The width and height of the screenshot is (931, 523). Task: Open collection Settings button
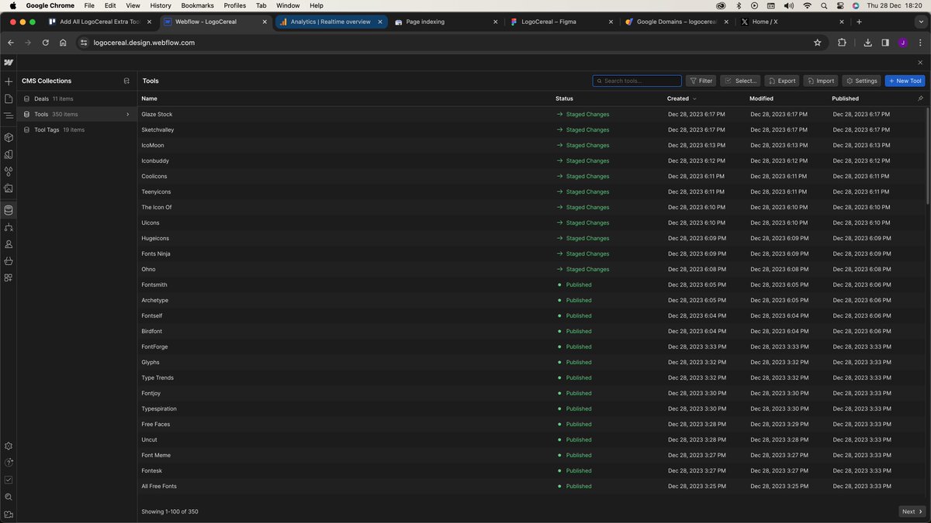tap(862, 81)
